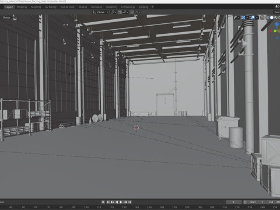Click the current frame number field
This screenshot has height=210, width=280.
(234, 202)
